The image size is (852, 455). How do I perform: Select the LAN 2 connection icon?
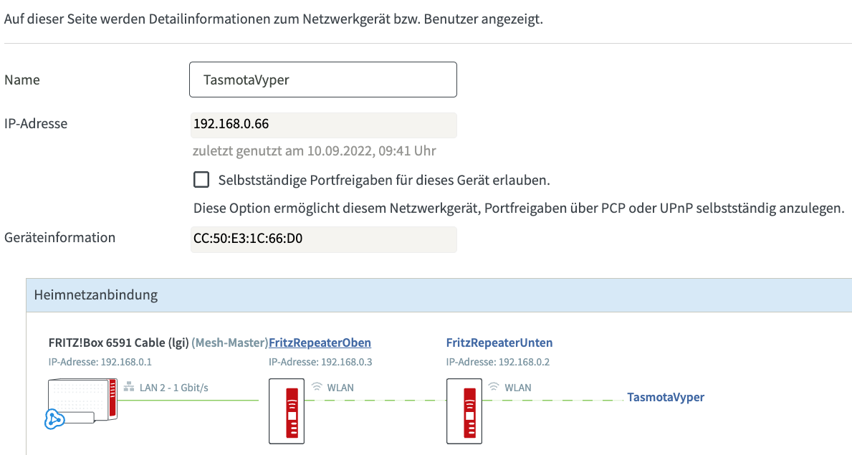(129, 387)
